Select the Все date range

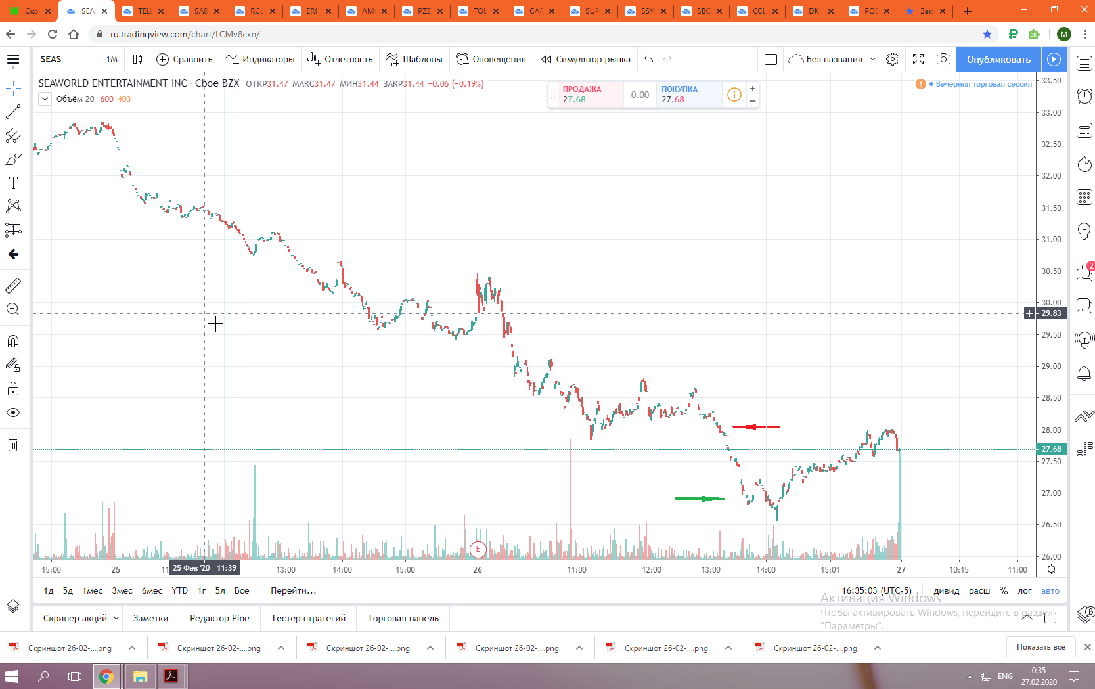click(x=242, y=590)
